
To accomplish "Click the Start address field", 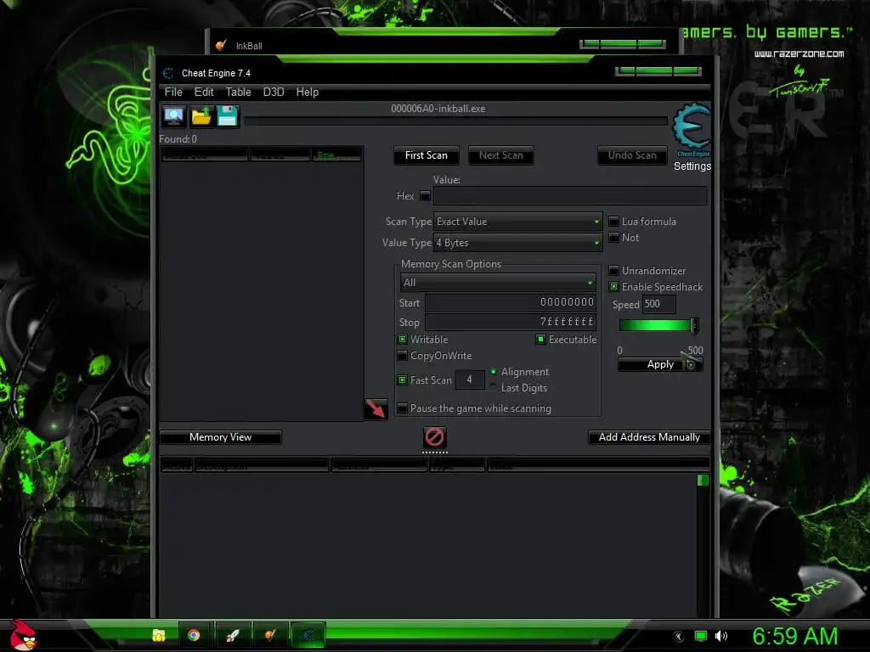I will (511, 302).
